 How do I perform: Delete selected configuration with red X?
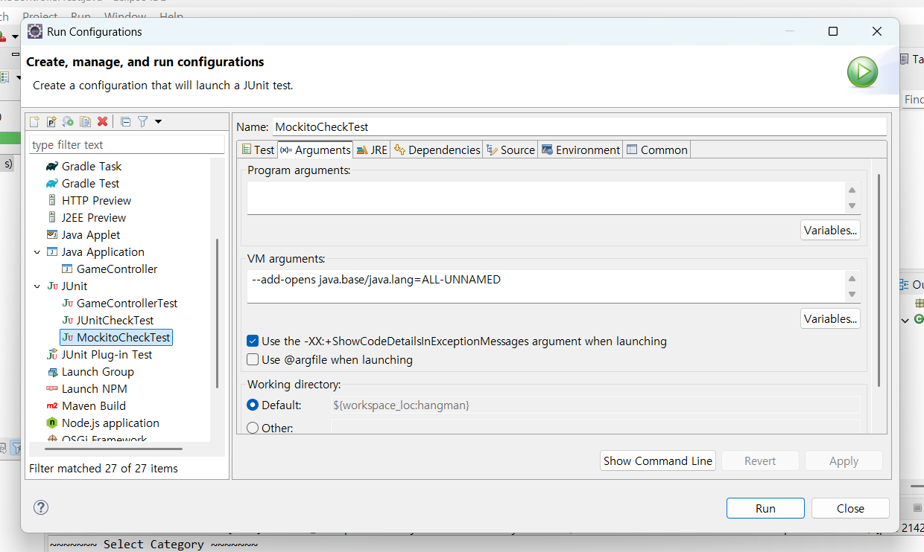103,121
